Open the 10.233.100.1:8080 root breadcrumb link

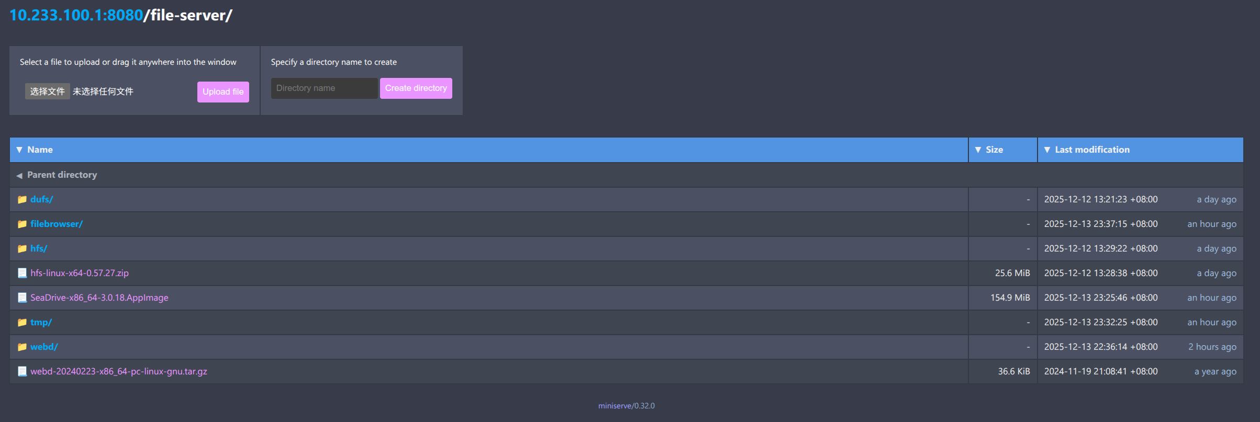76,15
